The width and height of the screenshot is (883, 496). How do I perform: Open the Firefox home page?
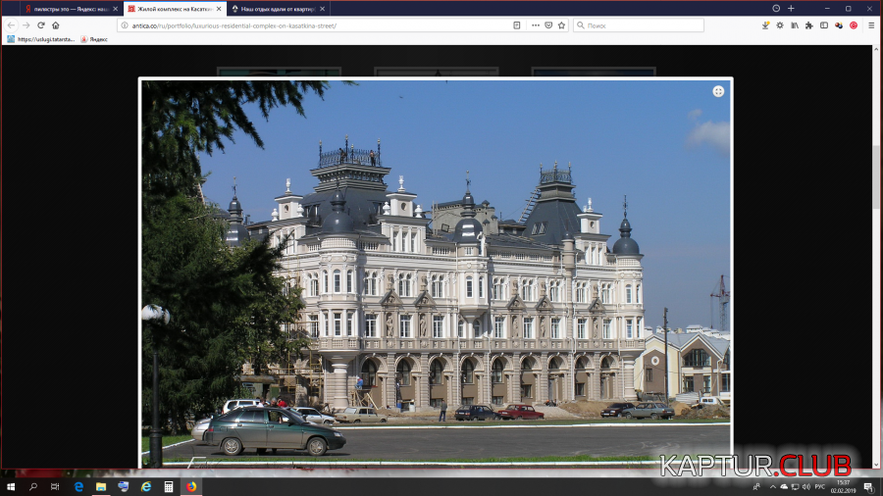click(x=56, y=25)
